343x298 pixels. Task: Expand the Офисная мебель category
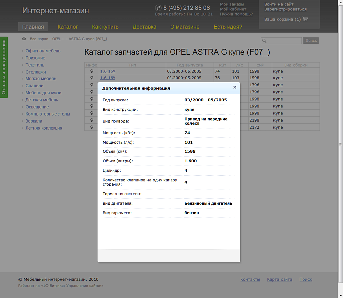(43, 51)
